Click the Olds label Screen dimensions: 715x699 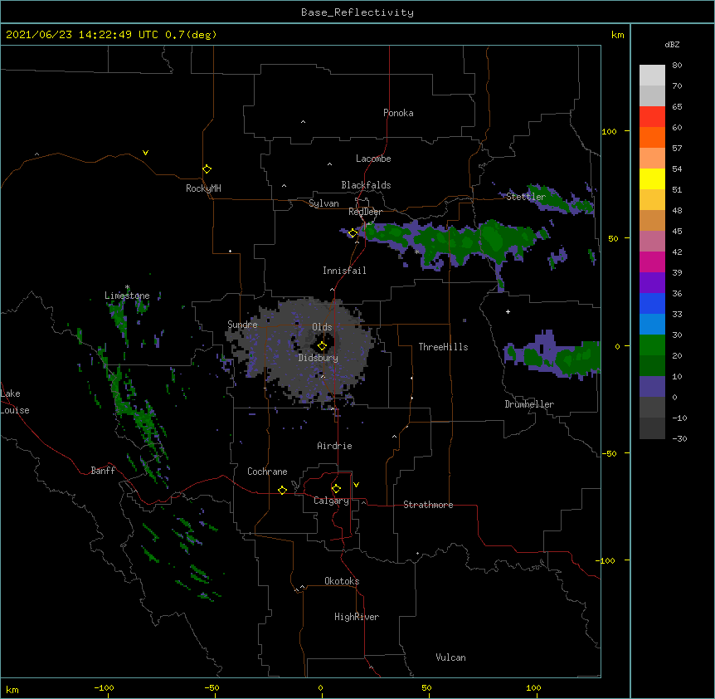[x=322, y=327]
